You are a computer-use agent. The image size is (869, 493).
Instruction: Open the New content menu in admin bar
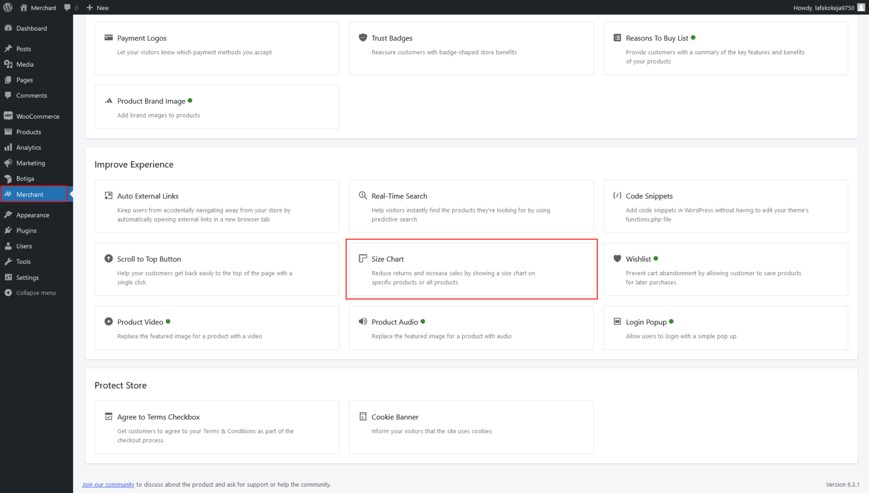coord(97,7)
